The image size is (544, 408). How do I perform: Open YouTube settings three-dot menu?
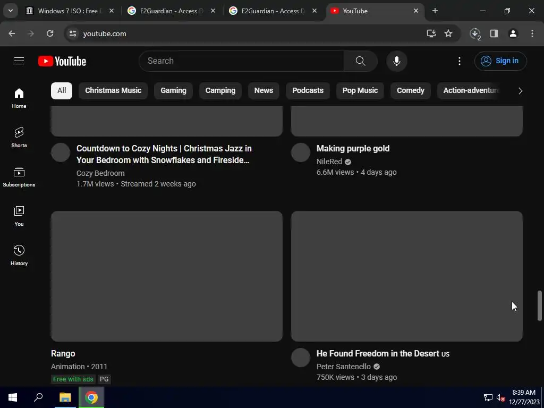460,61
